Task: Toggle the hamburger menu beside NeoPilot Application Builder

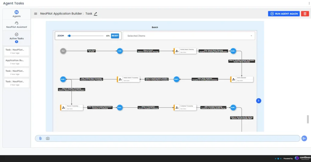Action: [36, 14]
